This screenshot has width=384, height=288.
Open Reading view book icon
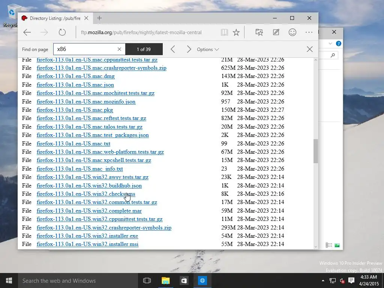[224, 32]
